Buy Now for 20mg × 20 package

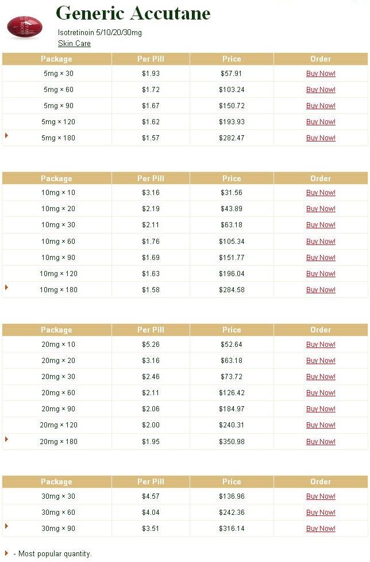(321, 361)
